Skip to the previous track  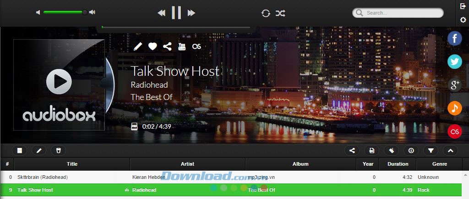162,13
